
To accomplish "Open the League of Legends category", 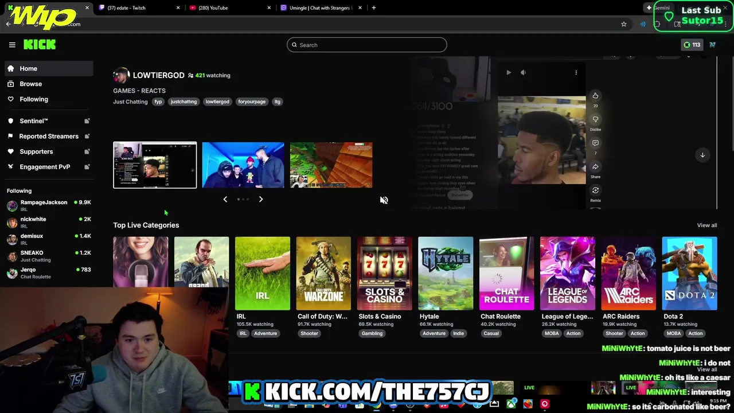I will pyautogui.click(x=568, y=274).
